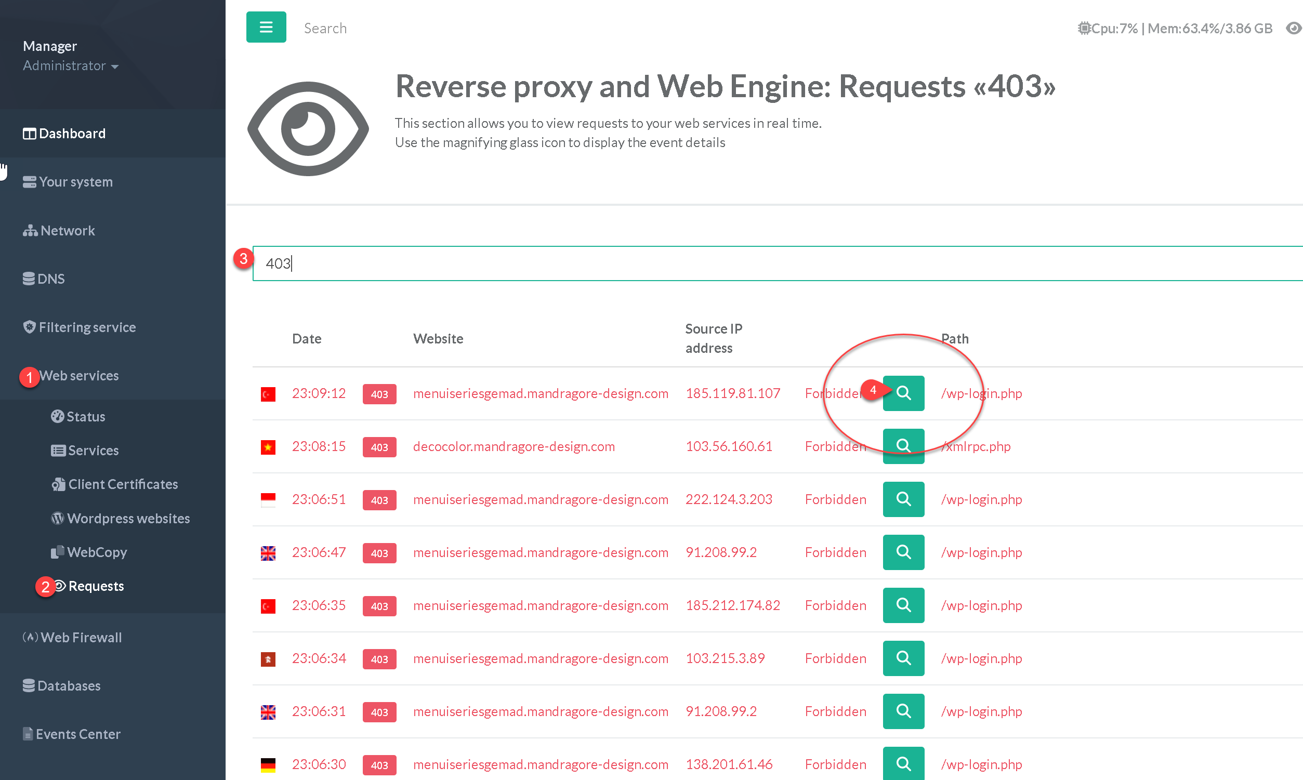1303x780 pixels.
Task: Open details for the 23:09:12 request
Action: (x=903, y=393)
